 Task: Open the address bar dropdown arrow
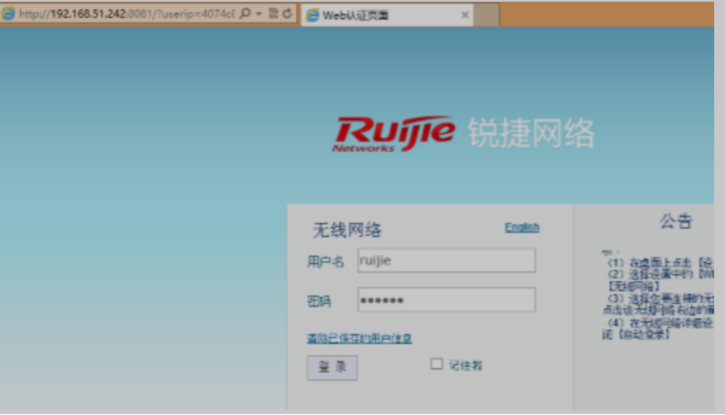coord(259,14)
